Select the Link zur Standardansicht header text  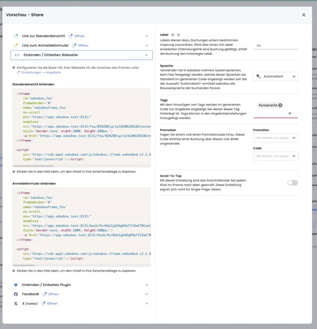pos(43,36)
